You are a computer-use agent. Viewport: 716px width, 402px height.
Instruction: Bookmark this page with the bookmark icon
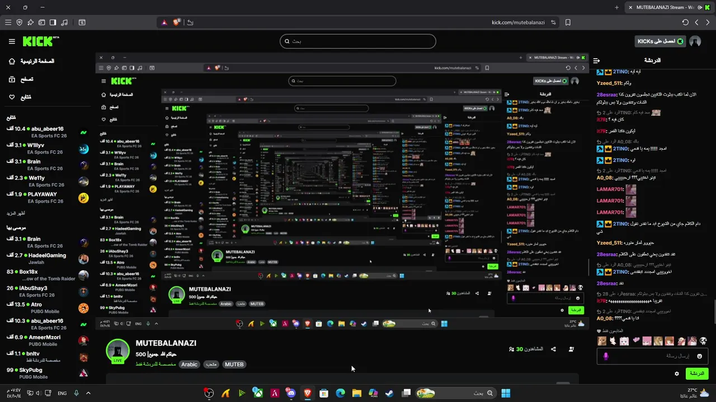tap(568, 22)
